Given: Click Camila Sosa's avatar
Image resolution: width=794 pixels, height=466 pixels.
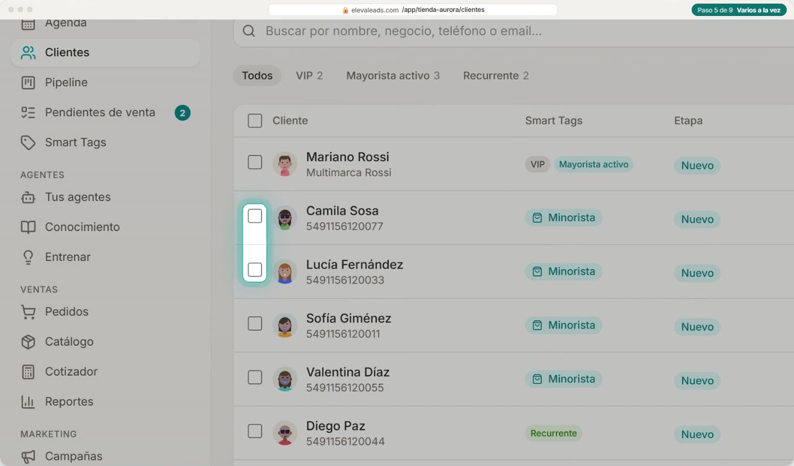Looking at the screenshot, I should pos(285,218).
